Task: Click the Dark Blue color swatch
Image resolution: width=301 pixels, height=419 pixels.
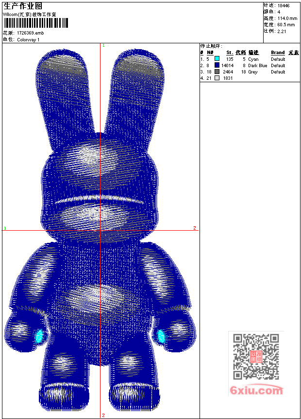Action: coord(217,65)
